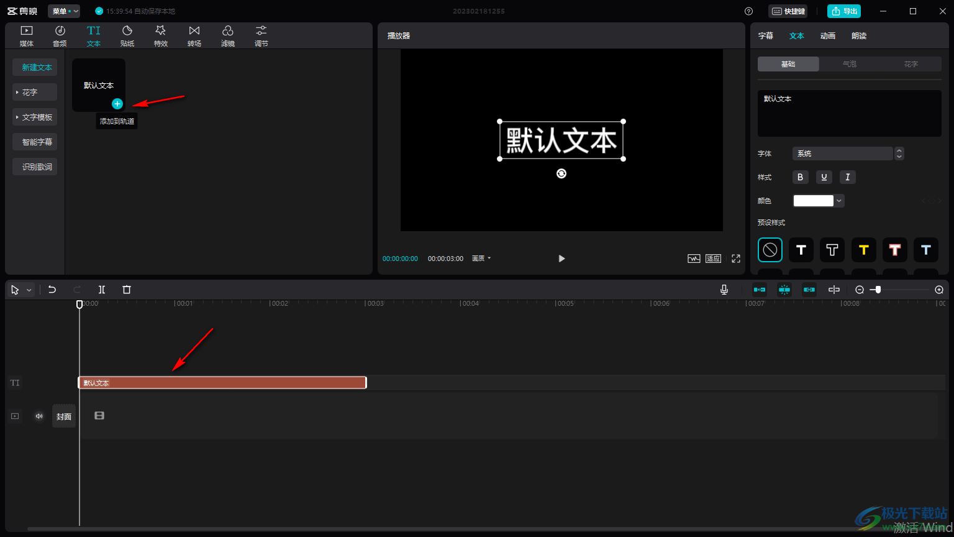954x537 pixels.
Task: Click the 默认文本 text input box
Action: coord(849,113)
